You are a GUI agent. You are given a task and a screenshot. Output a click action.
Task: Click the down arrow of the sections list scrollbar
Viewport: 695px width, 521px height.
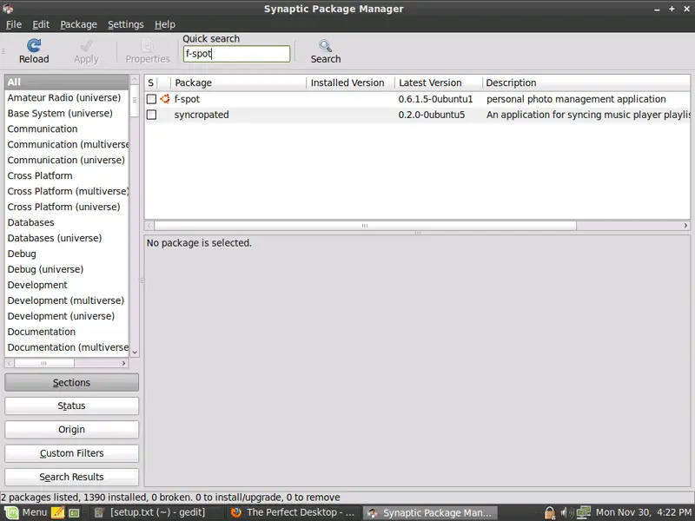[135, 353]
